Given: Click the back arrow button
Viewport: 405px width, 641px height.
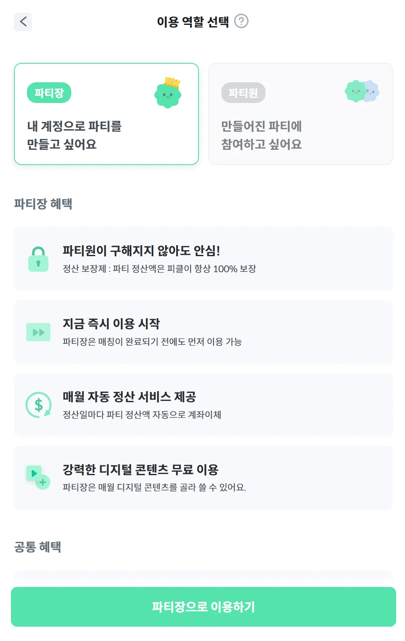Looking at the screenshot, I should coord(23,22).
